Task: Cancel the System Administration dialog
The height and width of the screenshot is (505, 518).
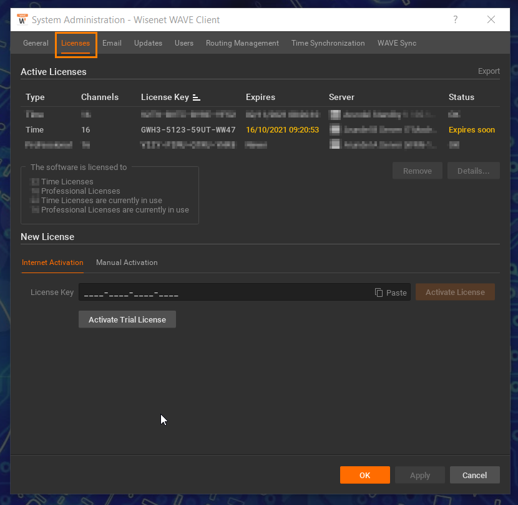Action: click(x=474, y=475)
